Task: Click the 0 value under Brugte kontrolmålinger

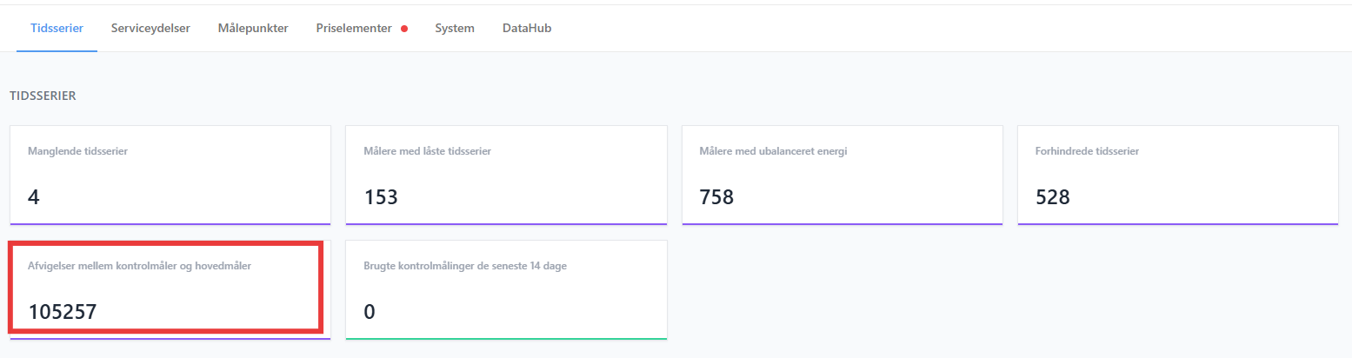Action: tap(370, 312)
